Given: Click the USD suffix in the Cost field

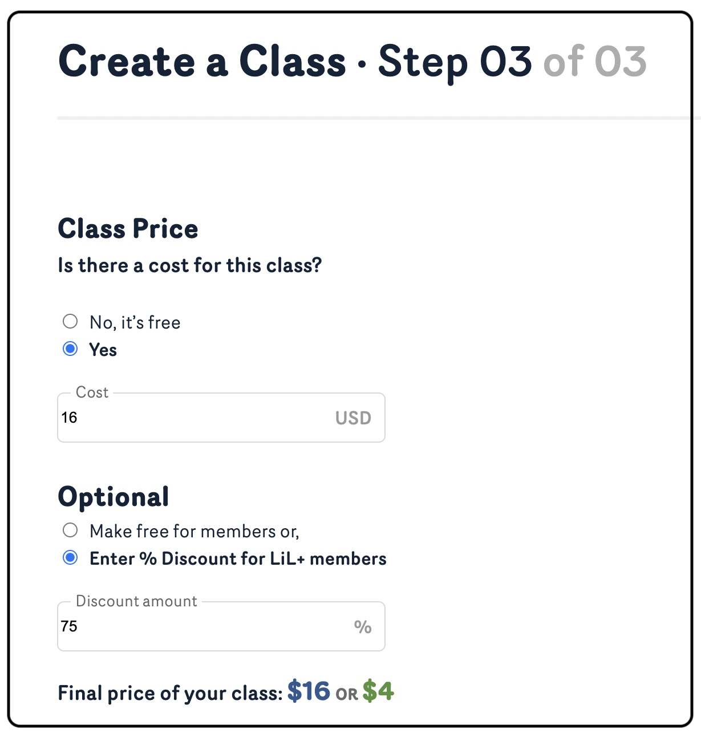Looking at the screenshot, I should pos(353,418).
